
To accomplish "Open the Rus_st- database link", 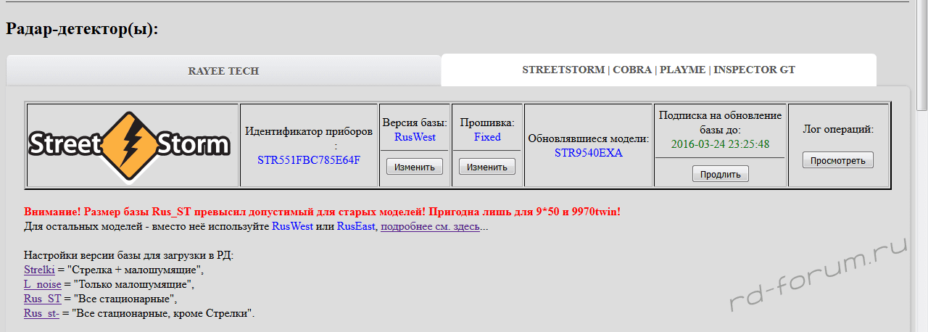I will pos(41,314).
